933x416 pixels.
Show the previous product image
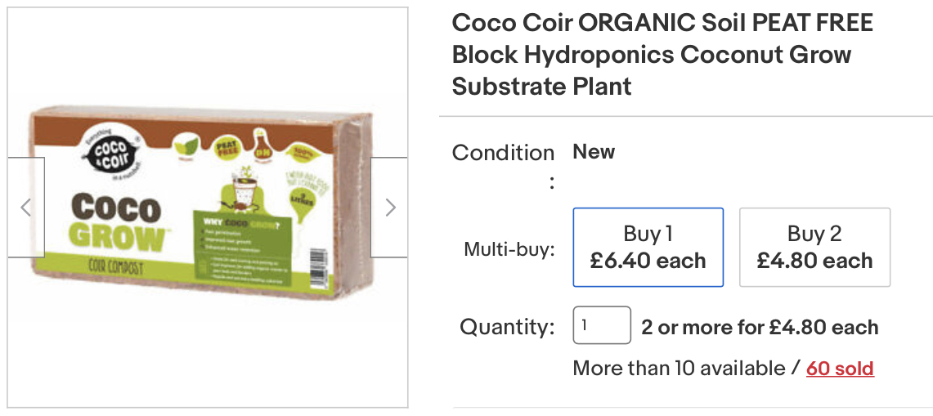(26, 208)
